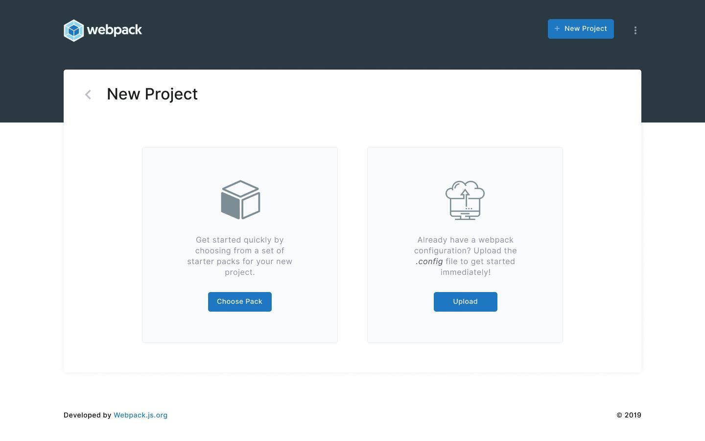Viewport: 705px width, 441px height.
Task: Click the cloud upload computer icon
Action: pos(465,200)
